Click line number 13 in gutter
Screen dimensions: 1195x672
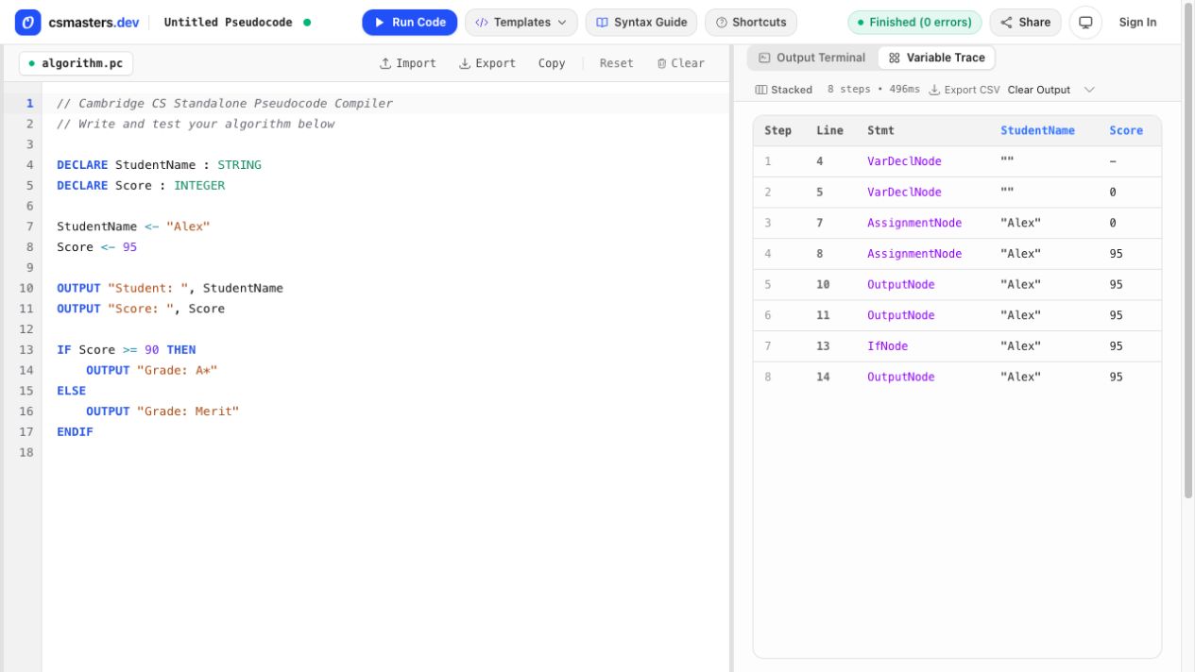coord(26,349)
